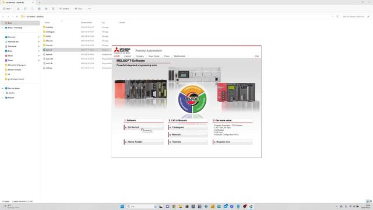Screen dimensions: 373x210
Task: Open address bar history dropdown chevron
Action: [332, 17]
